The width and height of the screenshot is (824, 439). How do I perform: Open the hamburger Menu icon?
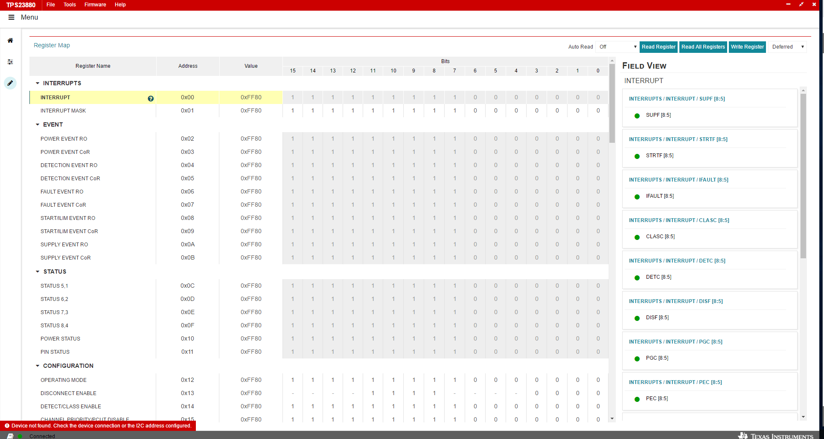(12, 17)
